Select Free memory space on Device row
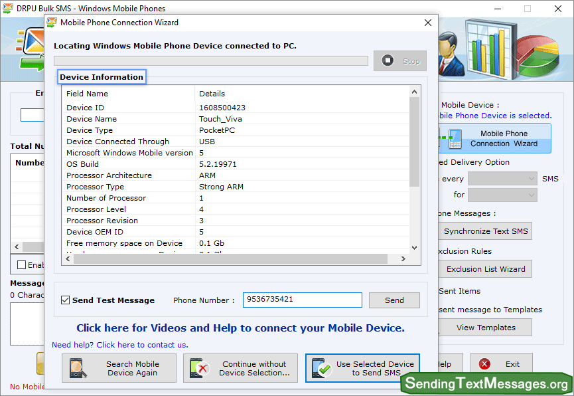This screenshot has height=396, width=574. point(236,243)
